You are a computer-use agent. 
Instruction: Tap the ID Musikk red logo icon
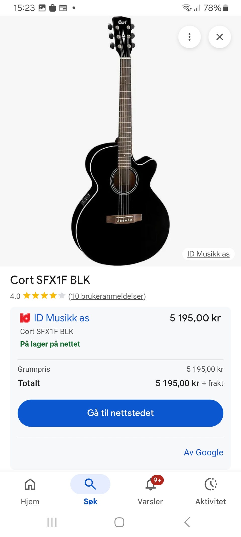25,318
